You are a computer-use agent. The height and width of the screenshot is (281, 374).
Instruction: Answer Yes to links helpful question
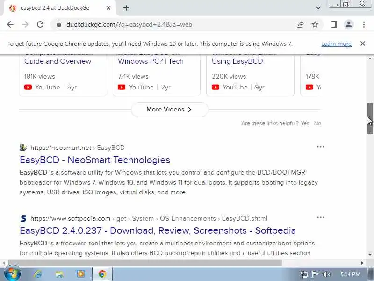(x=305, y=123)
